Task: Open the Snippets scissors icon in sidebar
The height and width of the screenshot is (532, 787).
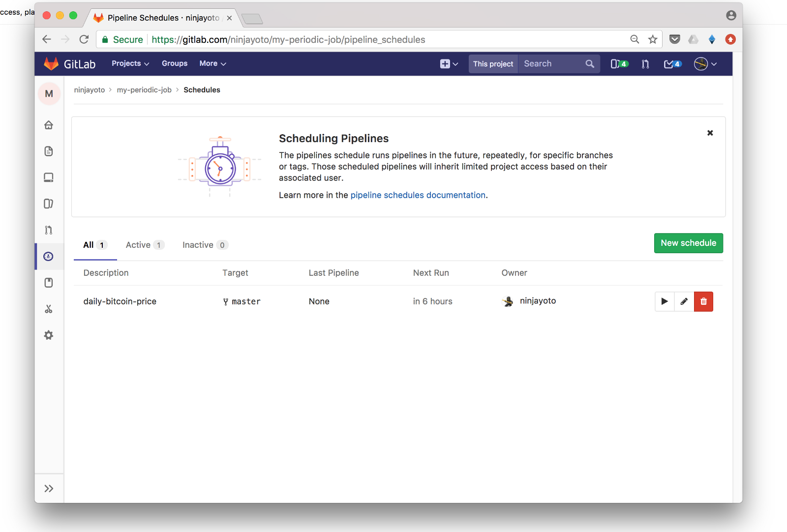Action: (49, 309)
